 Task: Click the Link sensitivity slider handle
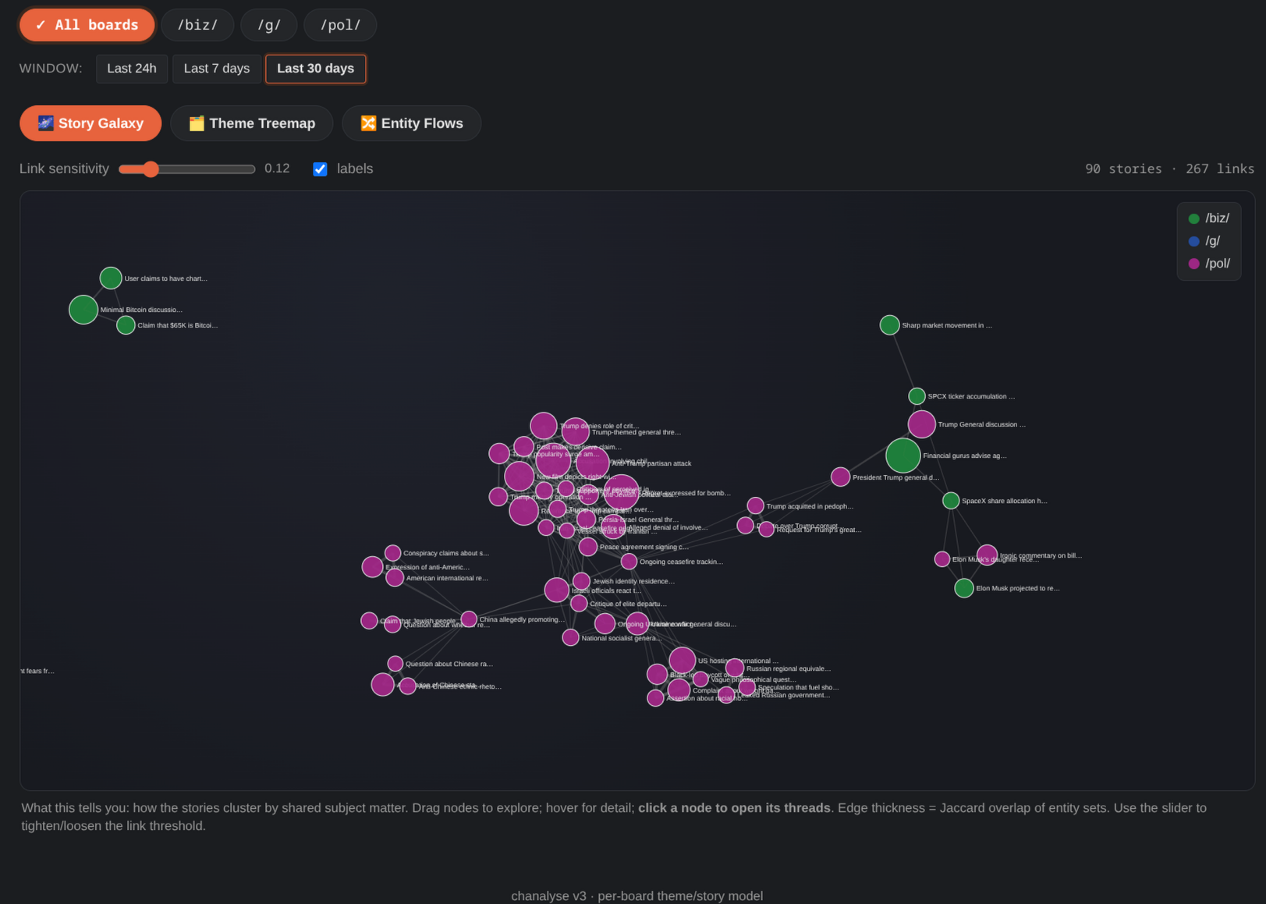tap(151, 169)
